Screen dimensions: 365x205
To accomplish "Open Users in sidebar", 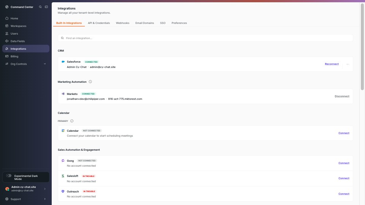I will pyautogui.click(x=25, y=33).
